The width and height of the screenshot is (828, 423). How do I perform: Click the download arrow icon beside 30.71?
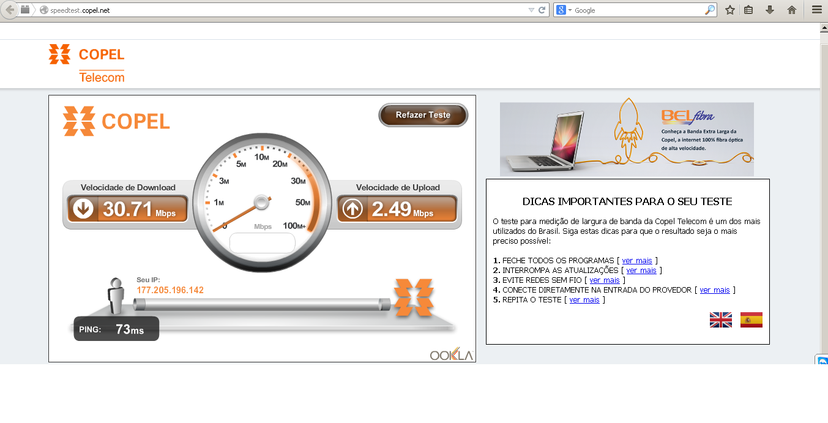(83, 209)
